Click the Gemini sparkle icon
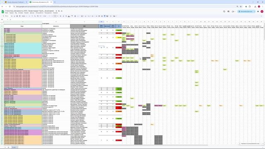 (x=258, y=12)
